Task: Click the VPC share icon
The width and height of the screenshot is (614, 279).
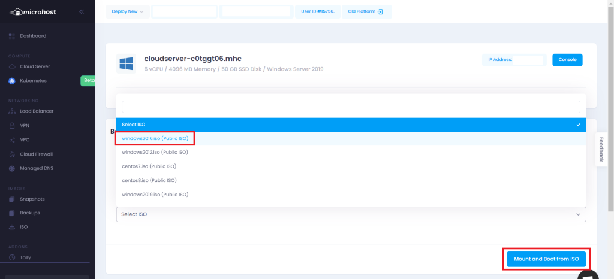Action: [12, 140]
